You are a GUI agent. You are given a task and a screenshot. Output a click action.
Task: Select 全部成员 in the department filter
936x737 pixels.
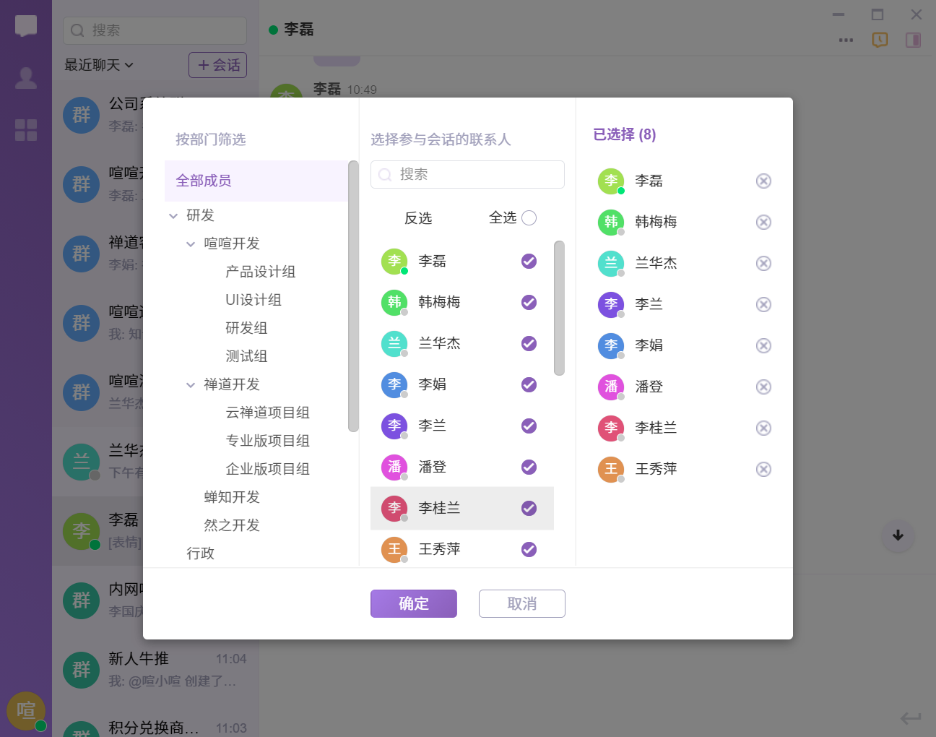(204, 181)
